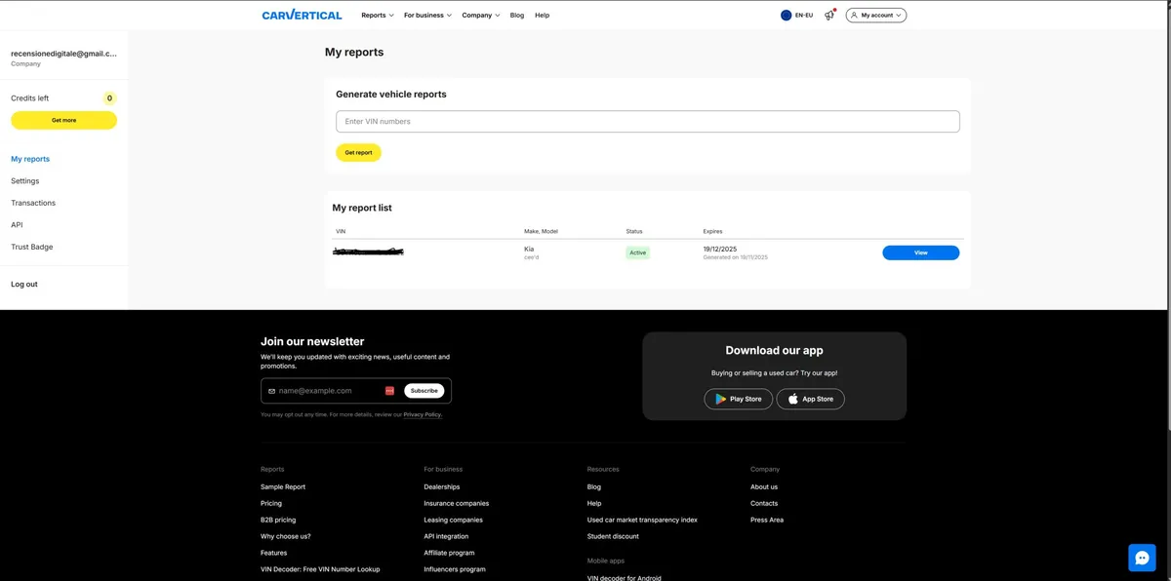Focus the Enter VIN numbers field
This screenshot has height=581, width=1171.
[x=648, y=122]
